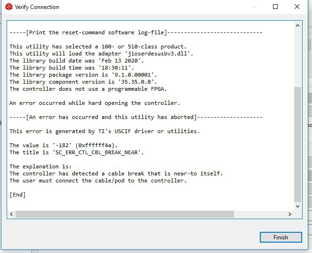Click the horizontal scrollbar thumb

(125, 214)
